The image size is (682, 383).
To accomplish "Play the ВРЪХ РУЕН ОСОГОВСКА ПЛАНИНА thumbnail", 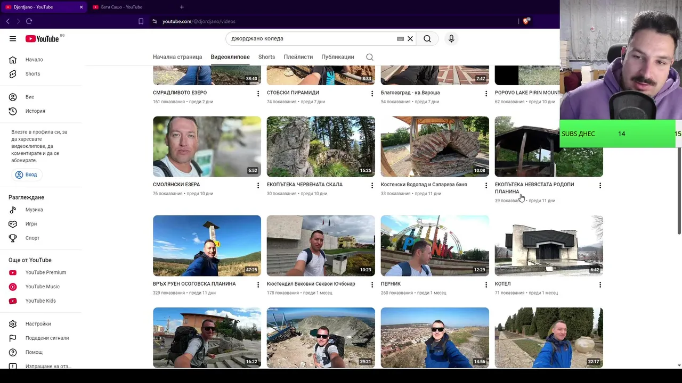I will 207,245.
